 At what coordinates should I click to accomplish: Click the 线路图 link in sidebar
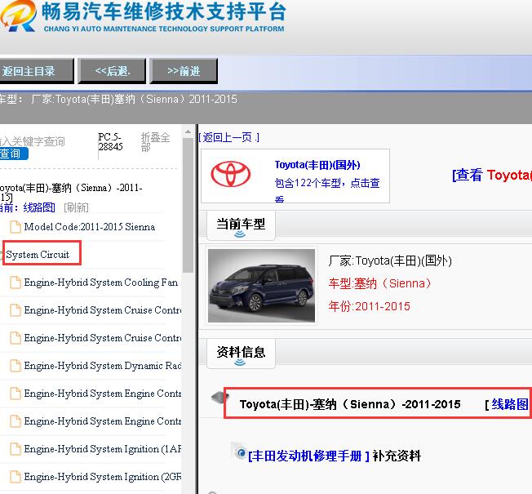[x=38, y=207]
